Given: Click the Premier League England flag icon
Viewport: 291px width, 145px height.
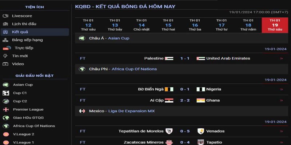Looking at the screenshot, I should [x=6, y=109].
